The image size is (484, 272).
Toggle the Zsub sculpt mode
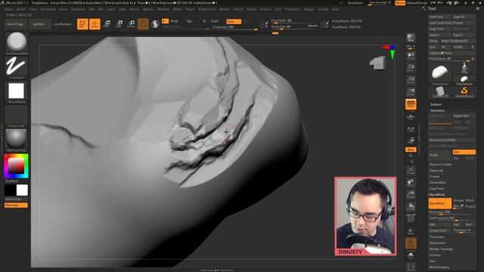[234, 21]
